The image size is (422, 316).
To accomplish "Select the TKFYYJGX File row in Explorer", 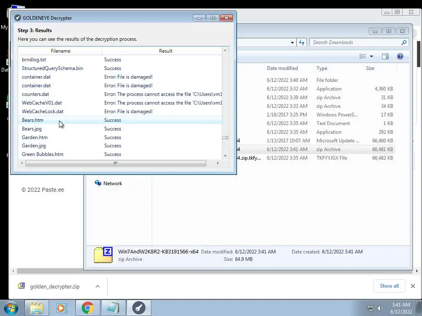I will pos(315,158).
